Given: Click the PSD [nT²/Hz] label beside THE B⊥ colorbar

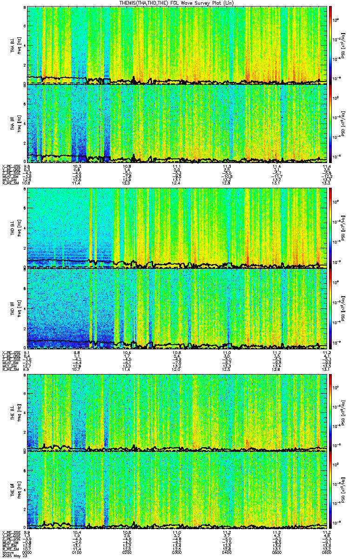Looking at the screenshot, I should click(344, 413).
